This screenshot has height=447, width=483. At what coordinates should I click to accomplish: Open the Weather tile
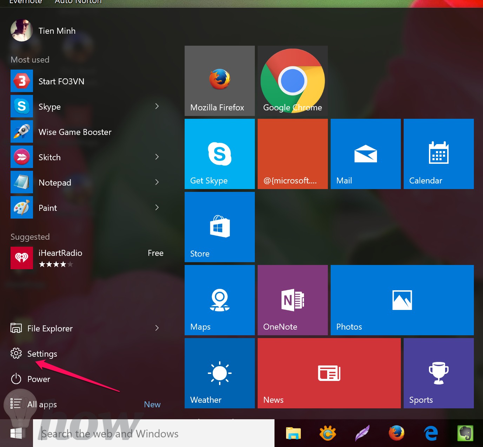(220, 373)
